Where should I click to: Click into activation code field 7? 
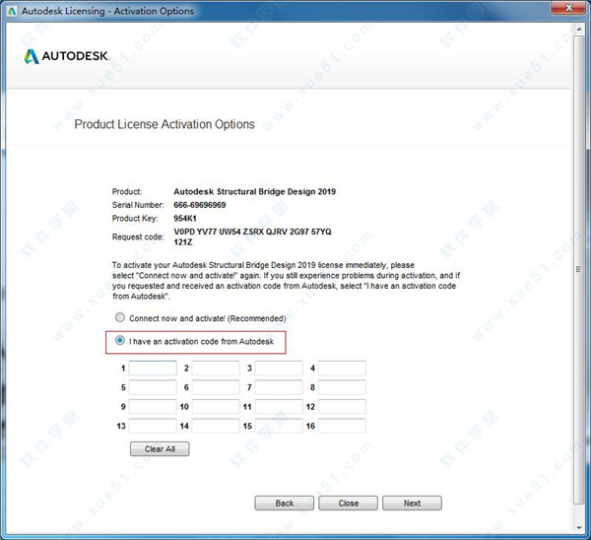[279, 387]
